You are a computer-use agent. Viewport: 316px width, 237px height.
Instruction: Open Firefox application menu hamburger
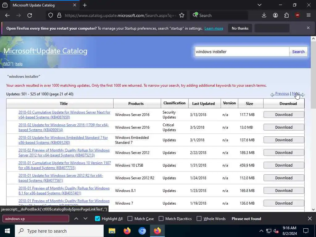[x=308, y=15]
